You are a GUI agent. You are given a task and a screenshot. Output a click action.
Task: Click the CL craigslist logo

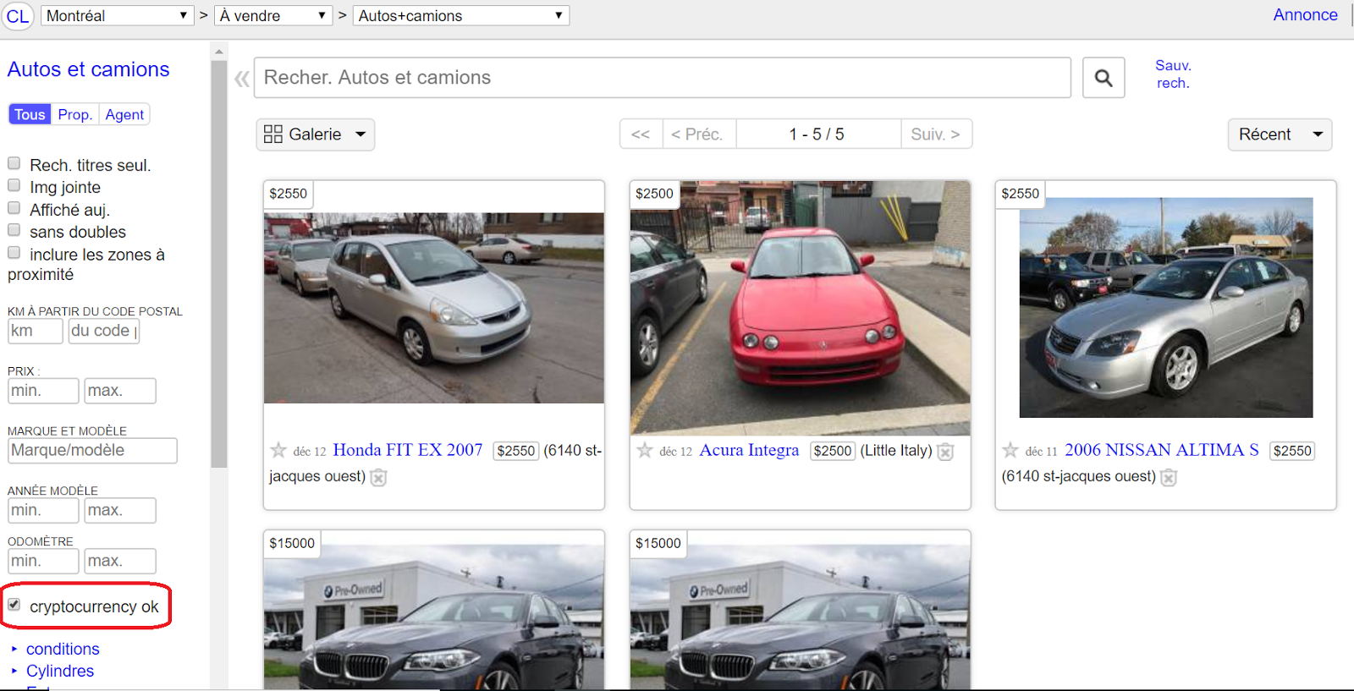pos(17,16)
